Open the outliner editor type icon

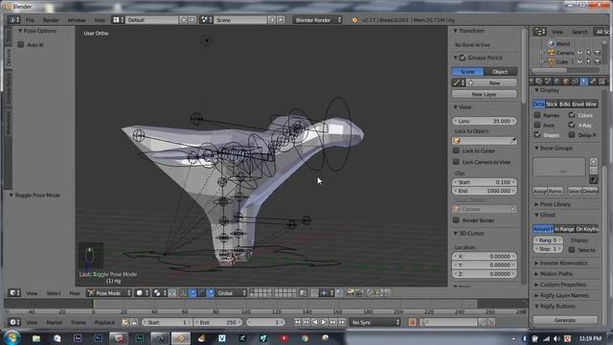(x=540, y=32)
